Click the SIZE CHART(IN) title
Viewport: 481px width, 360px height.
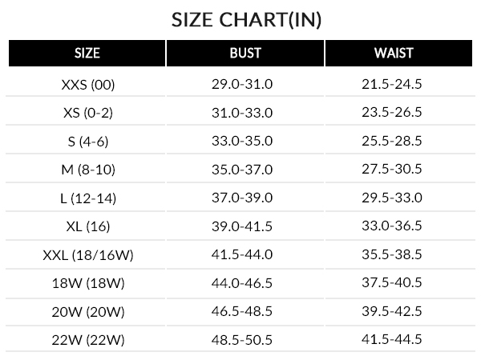coord(246,20)
